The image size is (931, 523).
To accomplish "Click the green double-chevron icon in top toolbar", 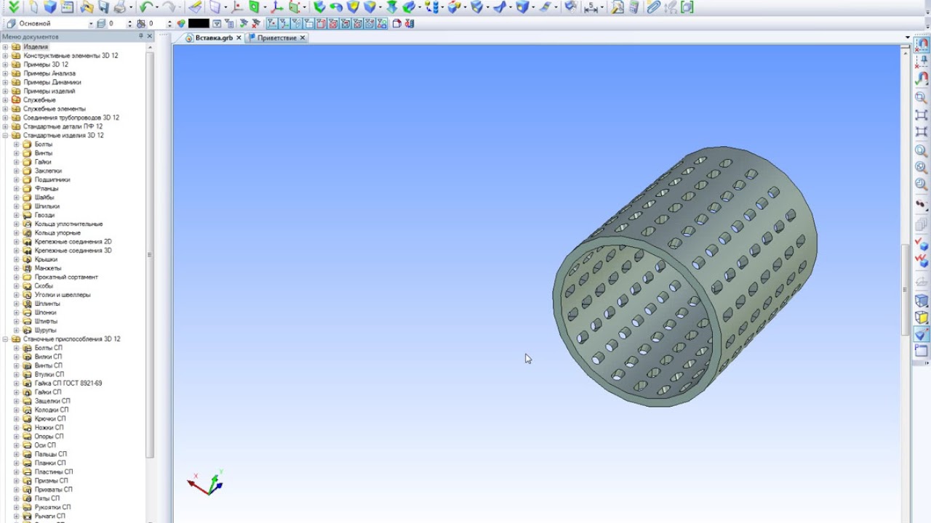I will [x=13, y=7].
